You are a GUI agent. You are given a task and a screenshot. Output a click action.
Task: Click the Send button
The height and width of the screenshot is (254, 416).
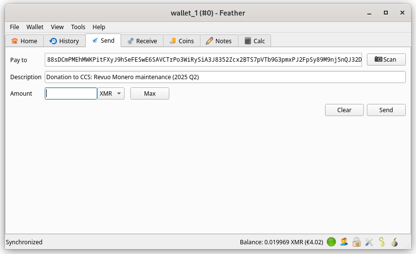pyautogui.click(x=386, y=110)
